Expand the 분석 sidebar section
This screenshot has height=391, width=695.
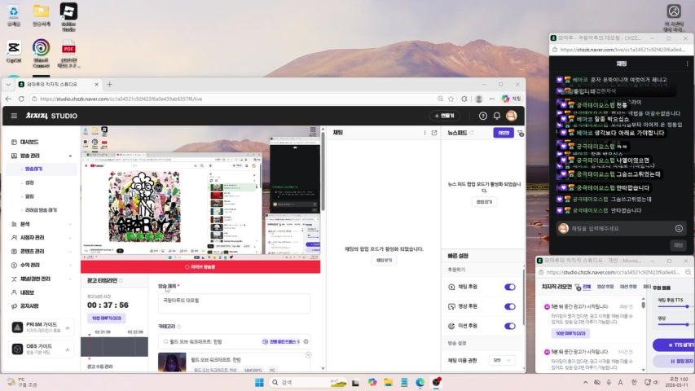point(70,224)
